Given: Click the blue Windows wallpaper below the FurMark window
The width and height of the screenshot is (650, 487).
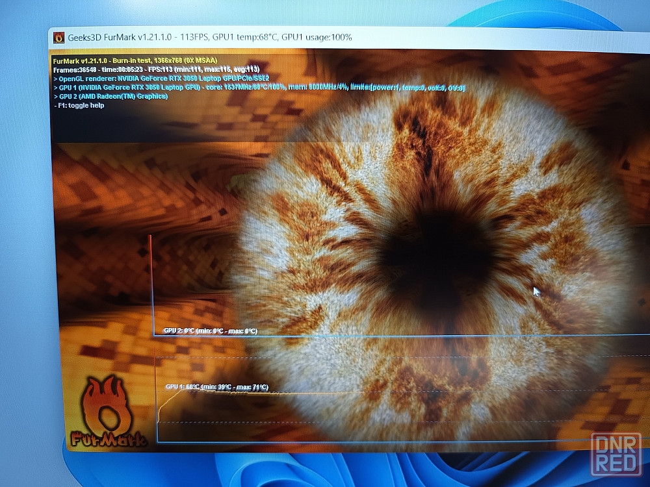Looking at the screenshot, I should 325,469.
